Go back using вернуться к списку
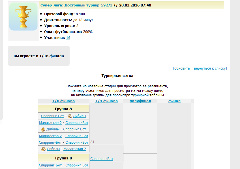The image size is (240, 169). click(210, 68)
